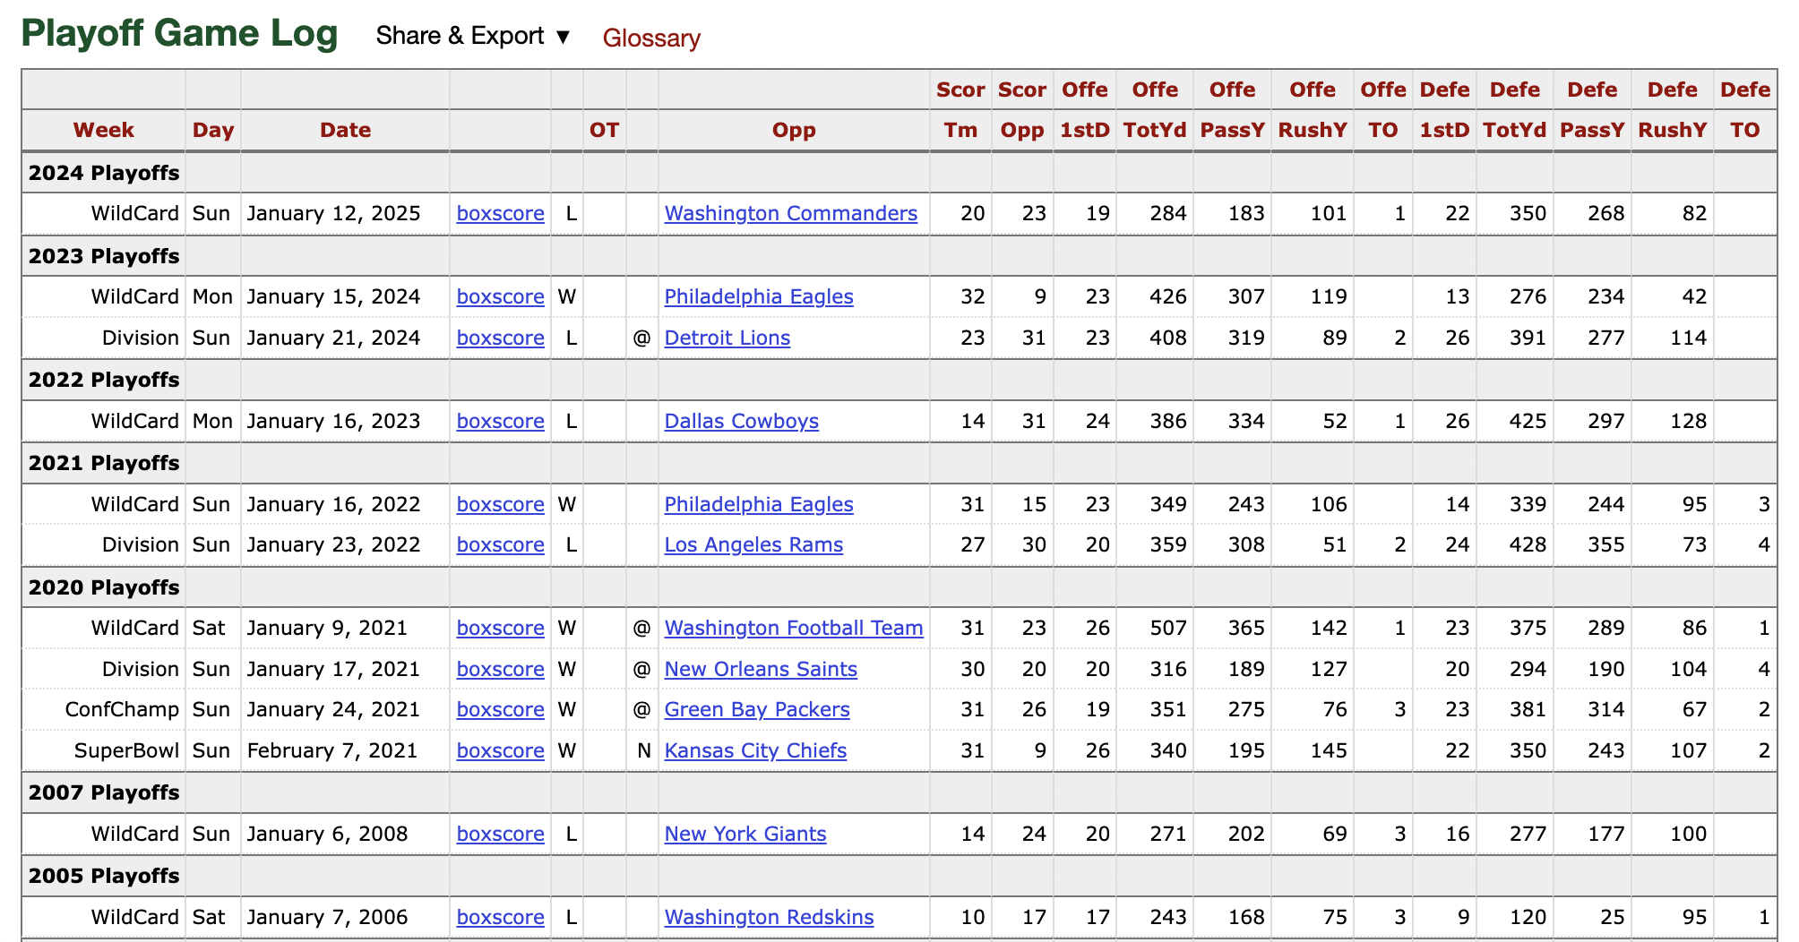Screen dimensions: 1799x942
Task: Open boxscore for January 16, 2022 game
Action: (x=500, y=504)
